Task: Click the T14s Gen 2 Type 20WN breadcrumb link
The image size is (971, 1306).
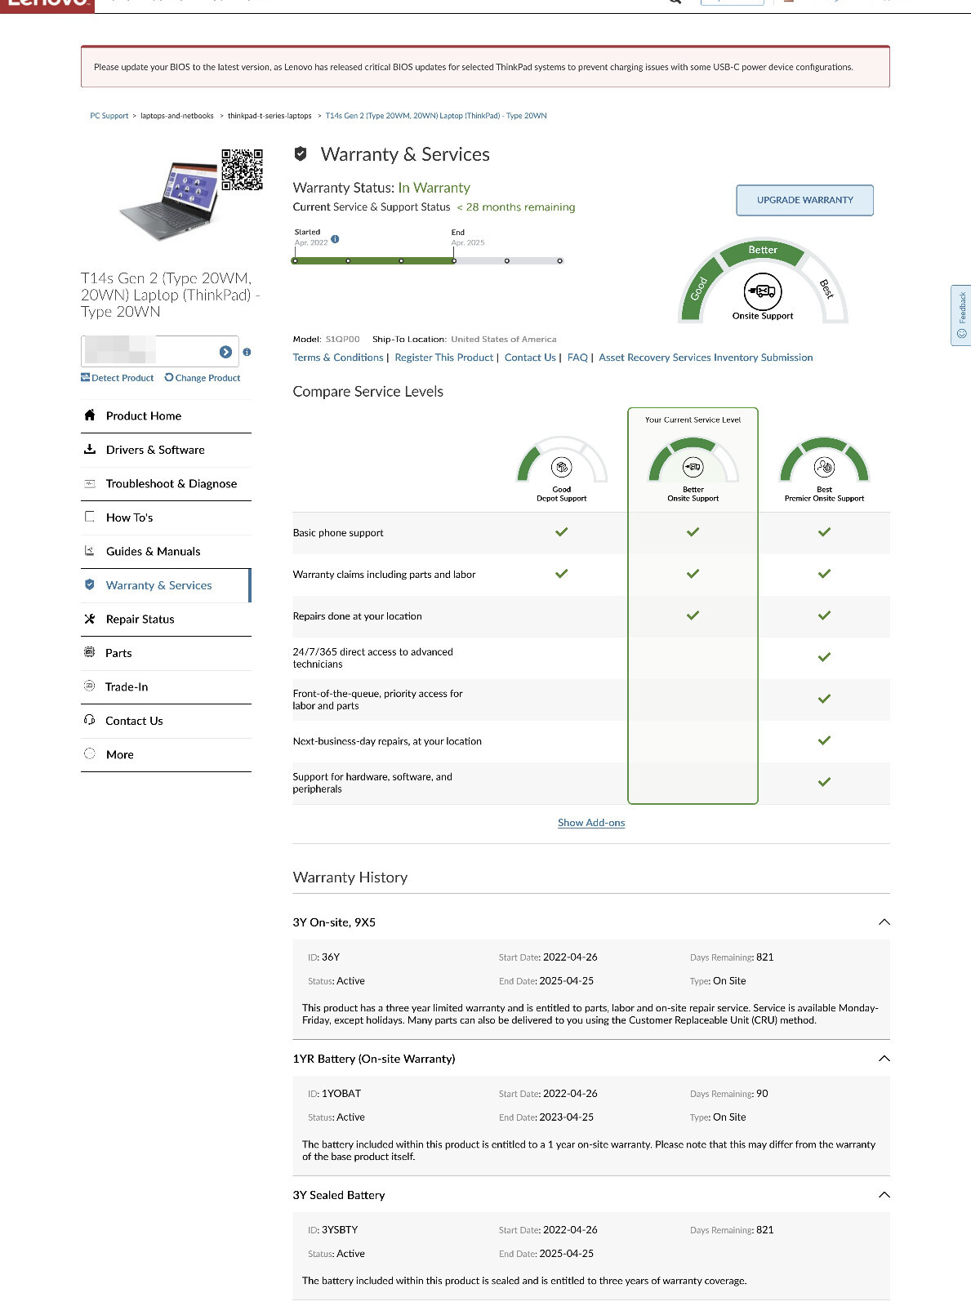Action: coord(436,116)
